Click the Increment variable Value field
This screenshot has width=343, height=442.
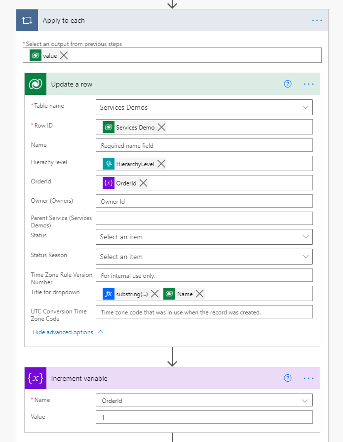[x=204, y=417]
